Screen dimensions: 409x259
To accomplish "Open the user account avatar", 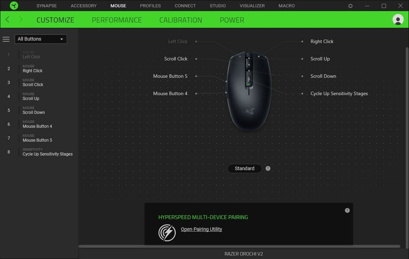I will (398, 20).
